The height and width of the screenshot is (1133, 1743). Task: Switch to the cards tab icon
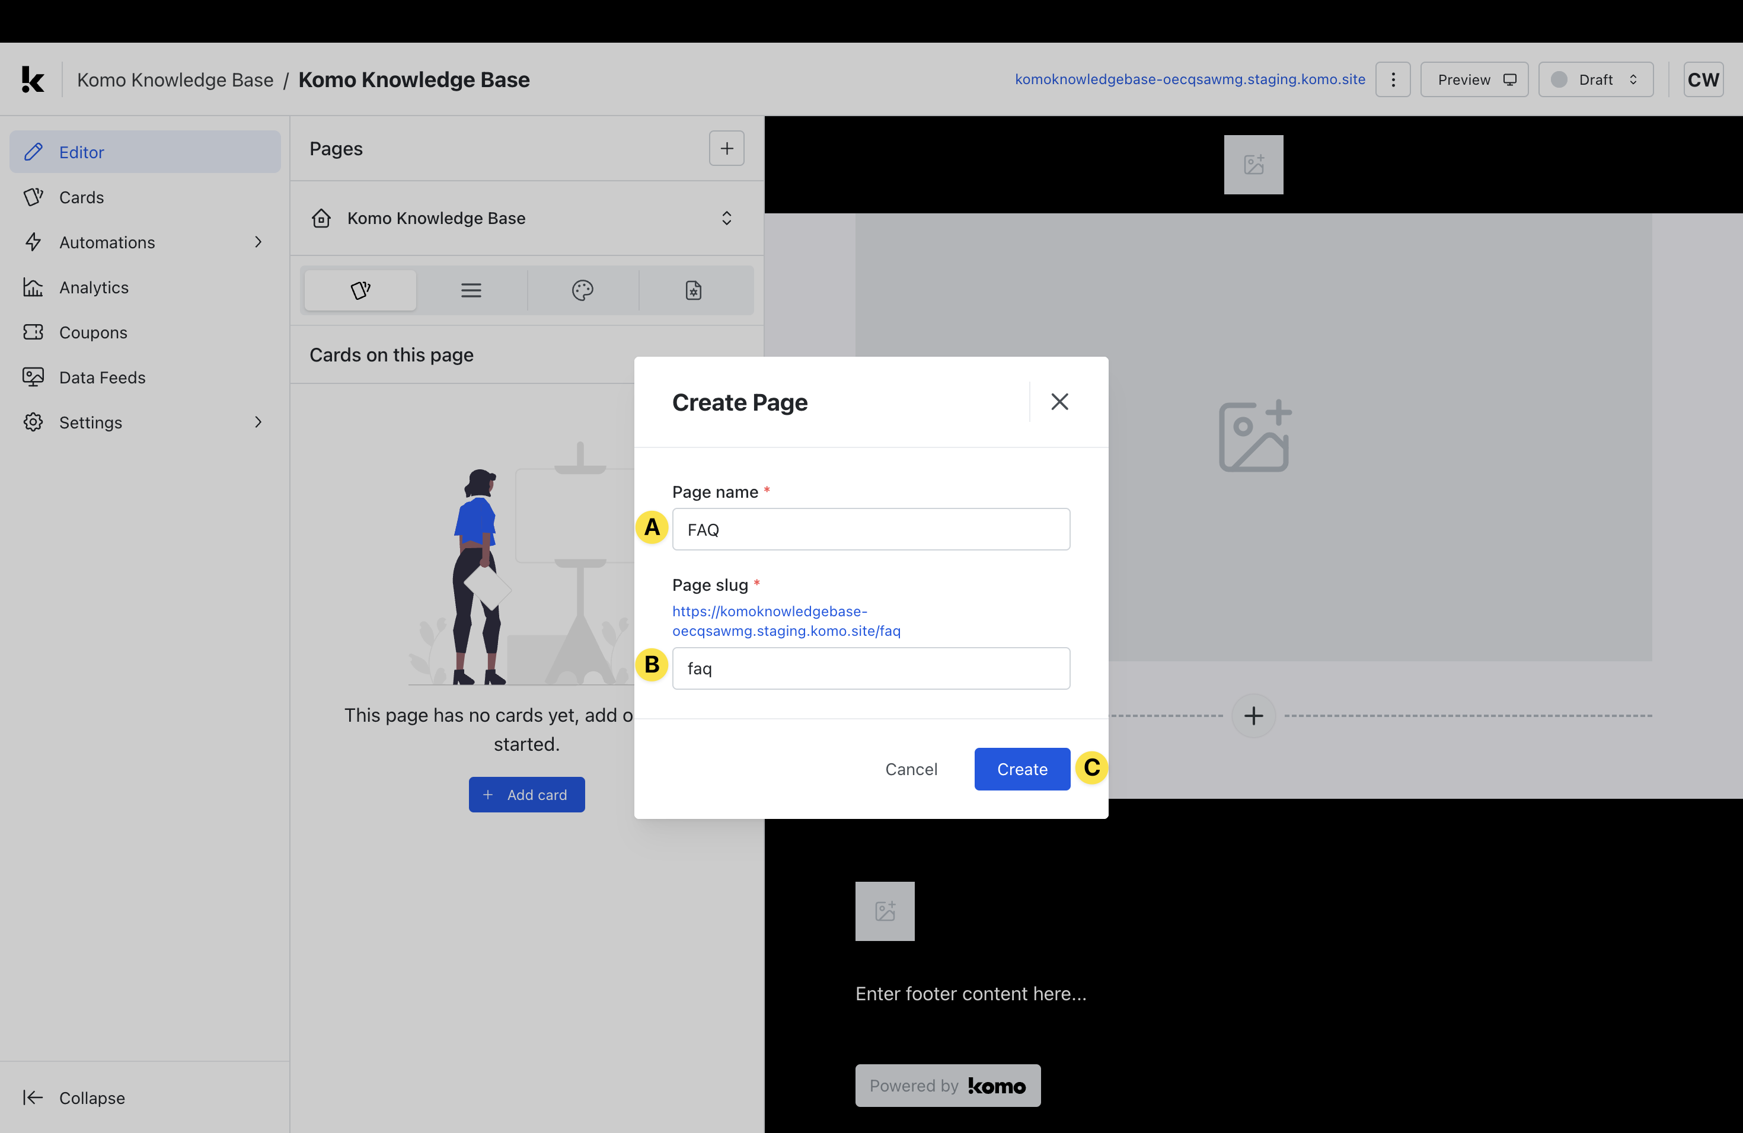(x=360, y=290)
